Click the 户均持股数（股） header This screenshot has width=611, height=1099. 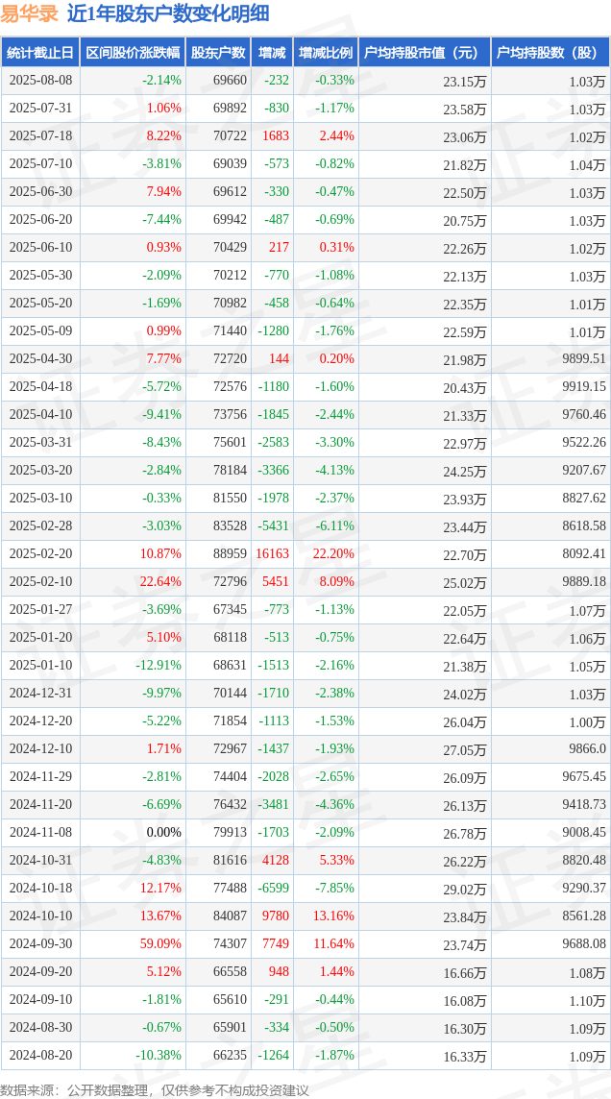[550, 53]
